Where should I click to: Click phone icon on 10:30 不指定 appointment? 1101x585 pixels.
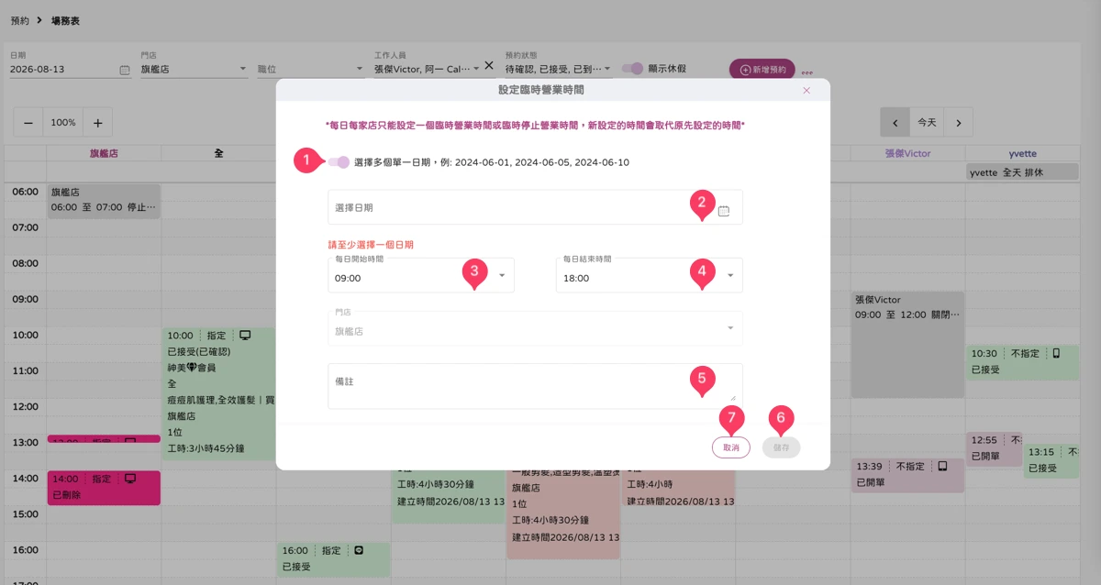(x=1056, y=352)
